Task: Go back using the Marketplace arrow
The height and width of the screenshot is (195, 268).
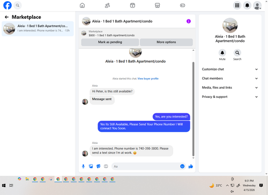Action: pos(6,17)
